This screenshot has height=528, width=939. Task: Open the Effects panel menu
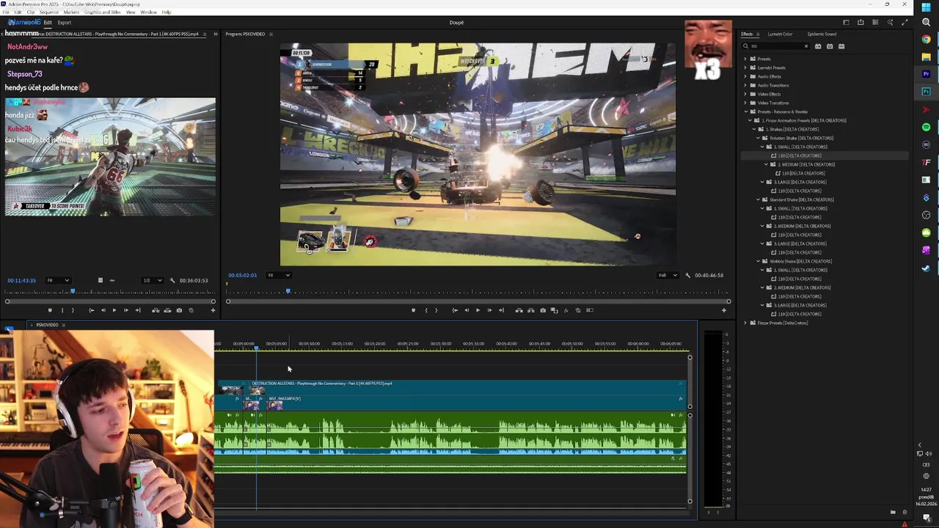[758, 34]
